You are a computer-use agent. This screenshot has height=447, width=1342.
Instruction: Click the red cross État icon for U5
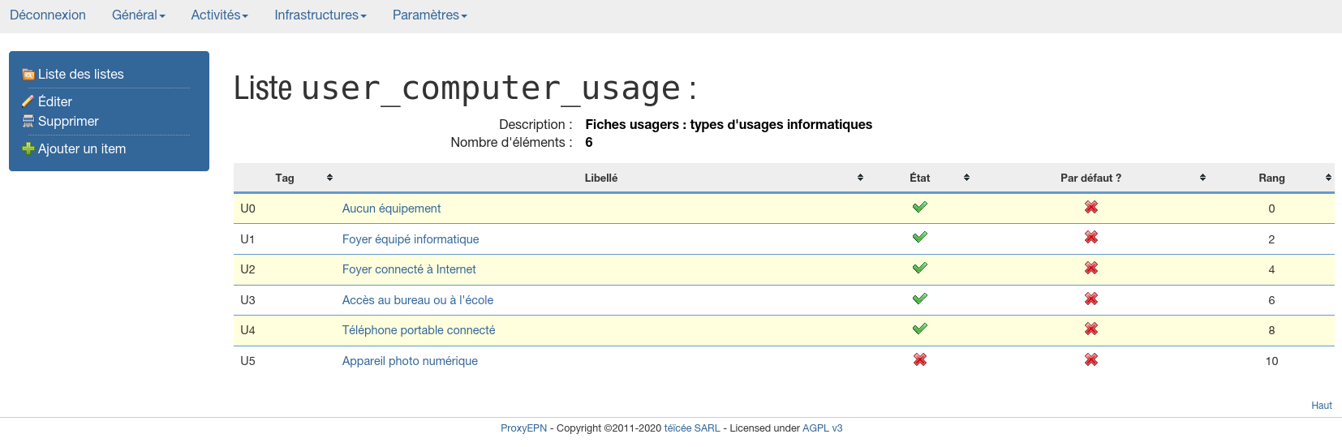[919, 360]
